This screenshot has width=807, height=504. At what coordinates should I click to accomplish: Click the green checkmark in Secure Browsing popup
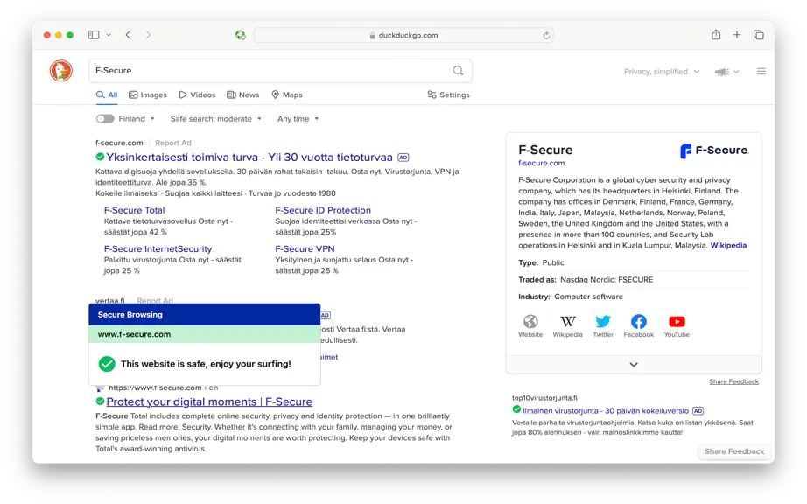point(107,364)
